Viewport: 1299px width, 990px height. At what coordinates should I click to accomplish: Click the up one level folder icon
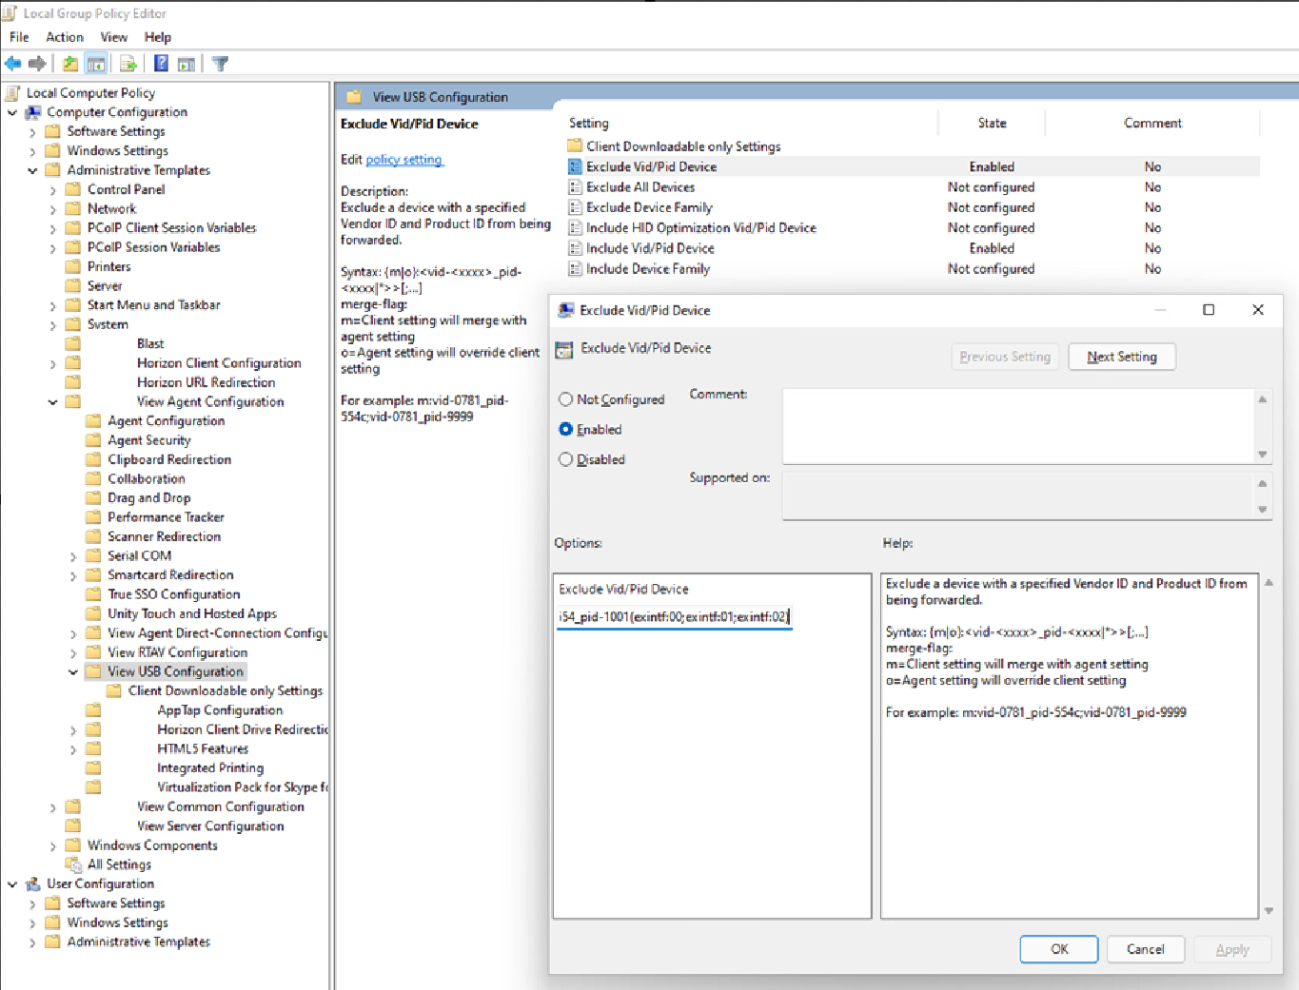tap(69, 63)
